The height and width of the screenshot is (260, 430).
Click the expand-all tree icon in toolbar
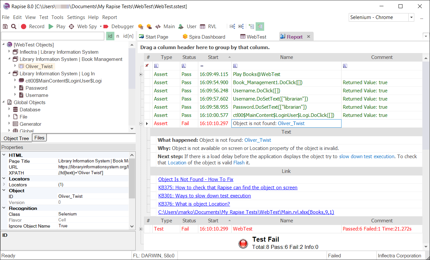241,27
